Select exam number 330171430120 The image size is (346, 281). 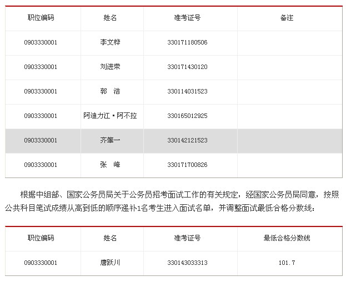point(187,67)
